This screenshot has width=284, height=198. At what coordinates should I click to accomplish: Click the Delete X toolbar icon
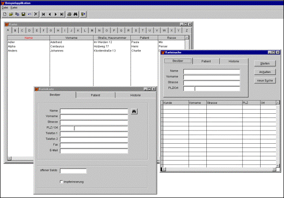(36, 15)
